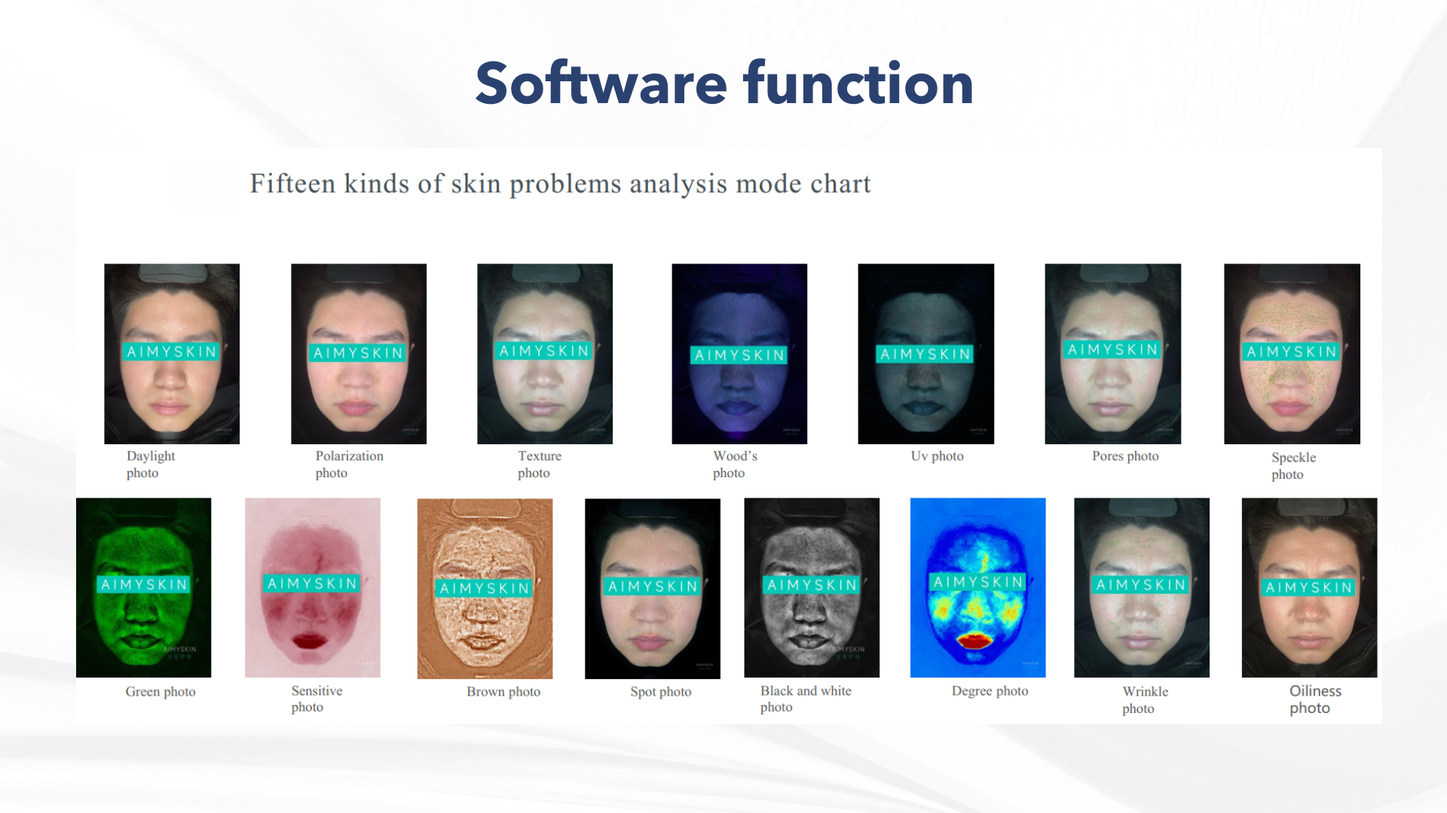Click the 'Daylight photo' caption
The width and height of the screenshot is (1447, 813).
[x=151, y=464]
